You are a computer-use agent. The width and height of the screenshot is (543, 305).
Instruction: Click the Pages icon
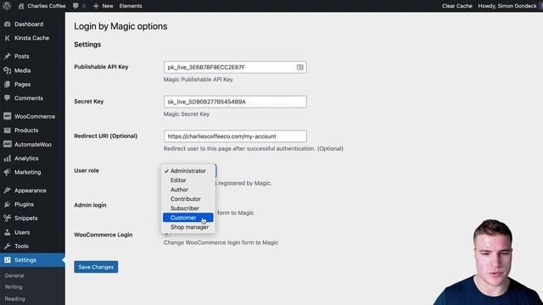(8, 85)
